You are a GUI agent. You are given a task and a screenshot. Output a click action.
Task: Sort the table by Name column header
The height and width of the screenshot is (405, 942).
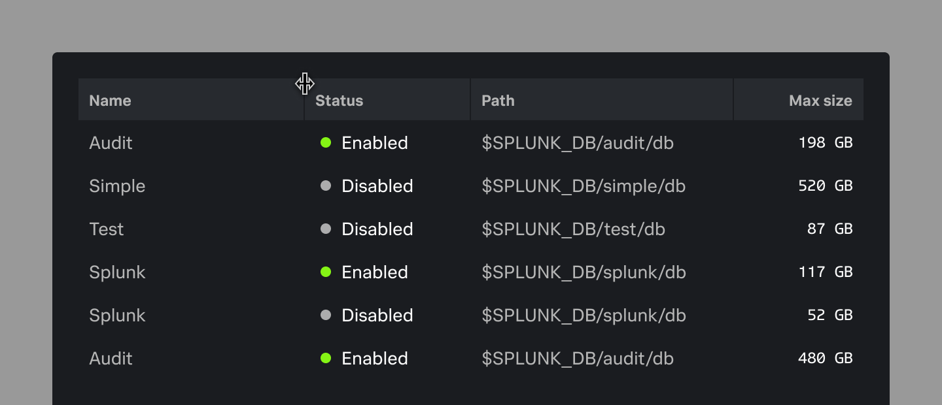click(110, 101)
